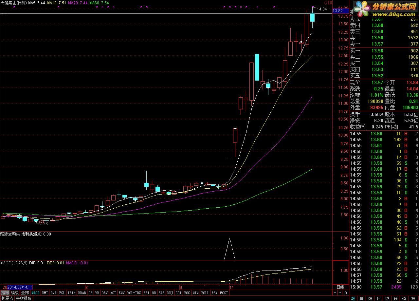Screen dimensions: 419x301
Task: Reset chart zoom with the 0 button
Action: (346, 292)
